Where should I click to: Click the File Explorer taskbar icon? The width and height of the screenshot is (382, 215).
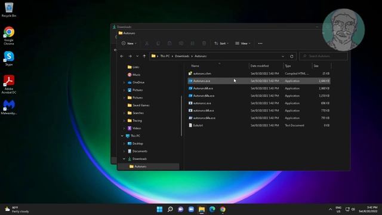[202, 209]
